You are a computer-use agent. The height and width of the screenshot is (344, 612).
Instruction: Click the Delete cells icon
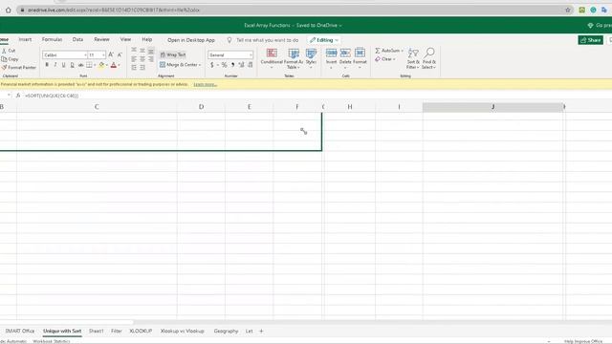(345, 54)
